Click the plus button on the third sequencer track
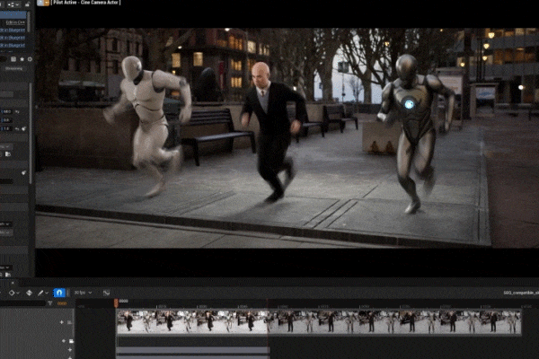539x359 pixels. click(70, 350)
